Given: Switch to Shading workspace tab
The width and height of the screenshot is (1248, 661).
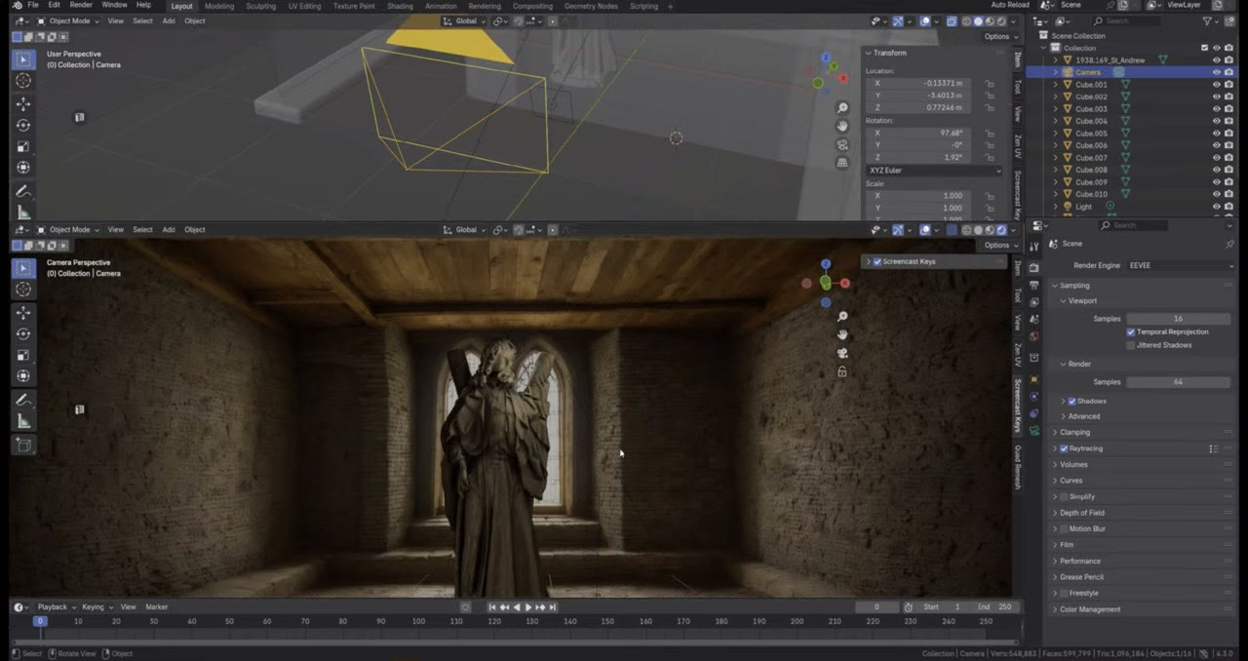Looking at the screenshot, I should (400, 6).
